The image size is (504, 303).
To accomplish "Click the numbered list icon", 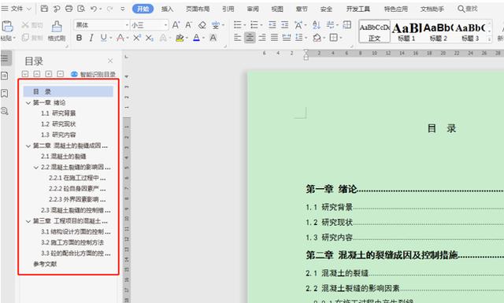I will [254, 24].
